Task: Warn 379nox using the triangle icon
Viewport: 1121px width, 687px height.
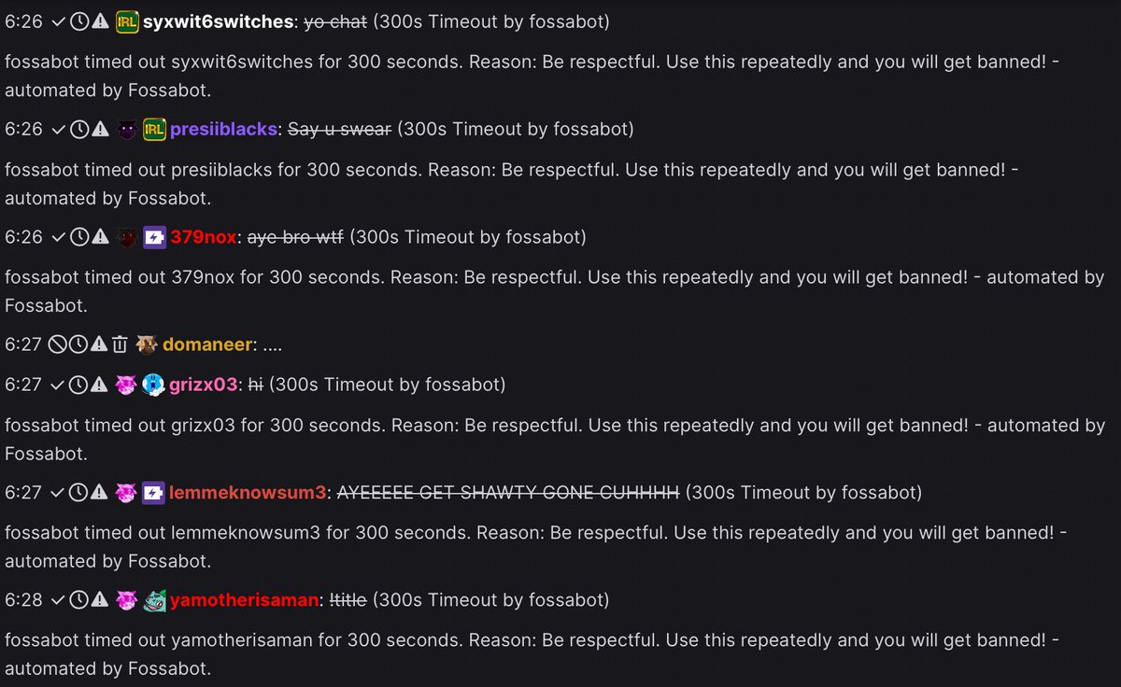Action: (x=100, y=237)
